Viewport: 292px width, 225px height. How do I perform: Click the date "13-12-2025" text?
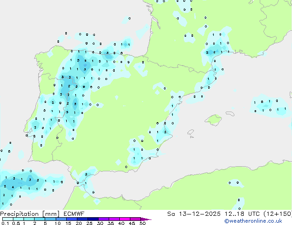pyautogui.click(x=199, y=214)
